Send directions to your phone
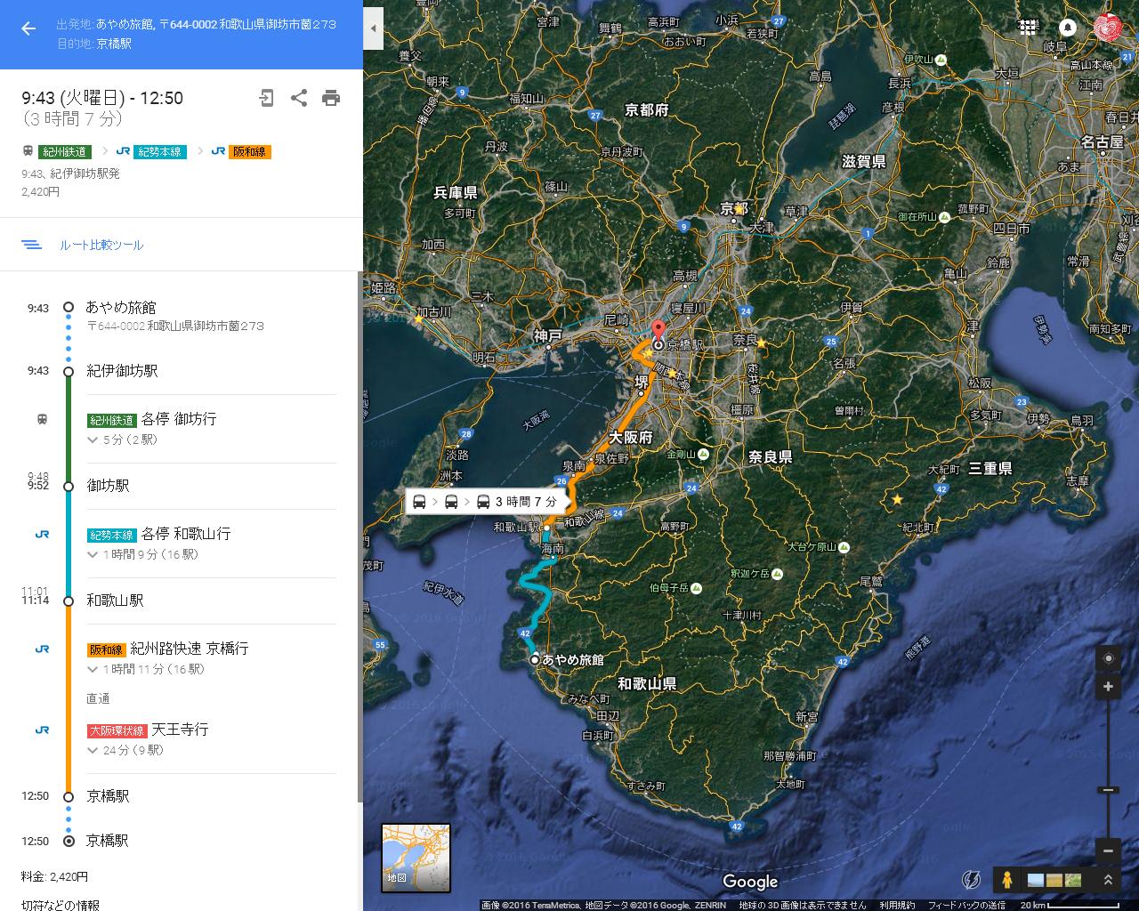 [x=266, y=98]
